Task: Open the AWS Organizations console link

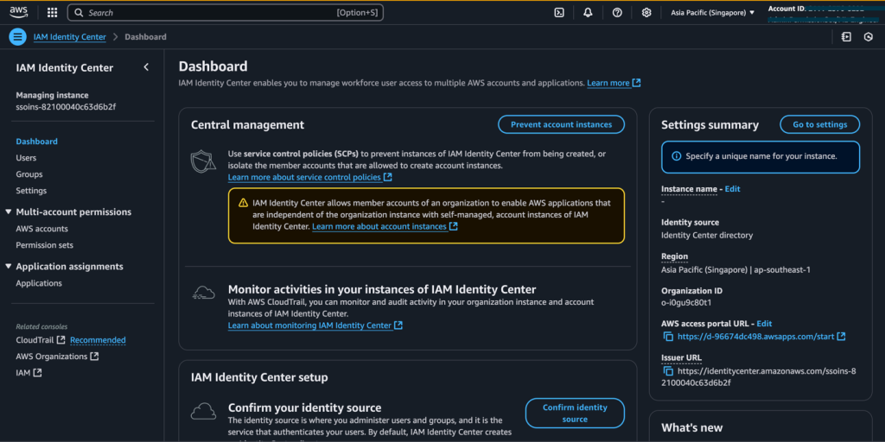Action: coord(51,357)
